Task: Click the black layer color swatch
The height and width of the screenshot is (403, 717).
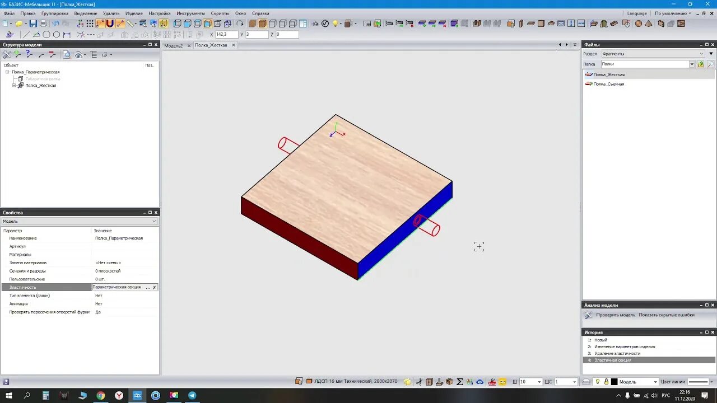Action: (614, 382)
